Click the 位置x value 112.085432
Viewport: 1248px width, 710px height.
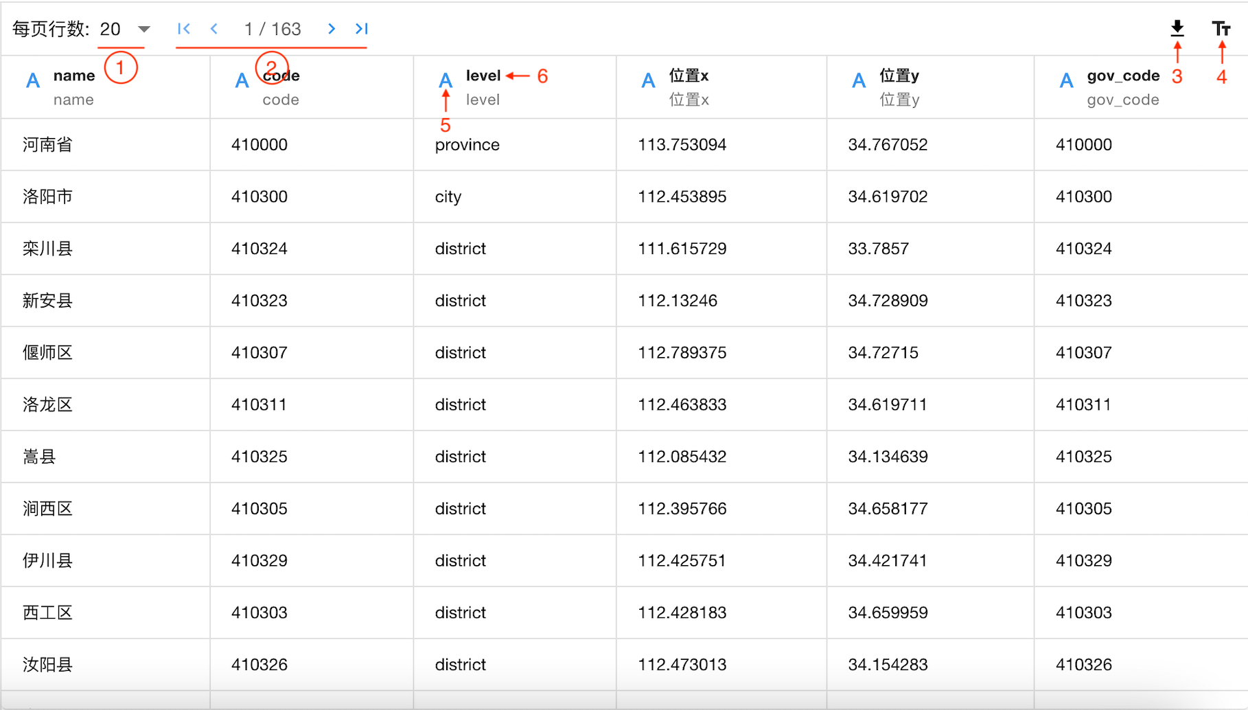(682, 457)
